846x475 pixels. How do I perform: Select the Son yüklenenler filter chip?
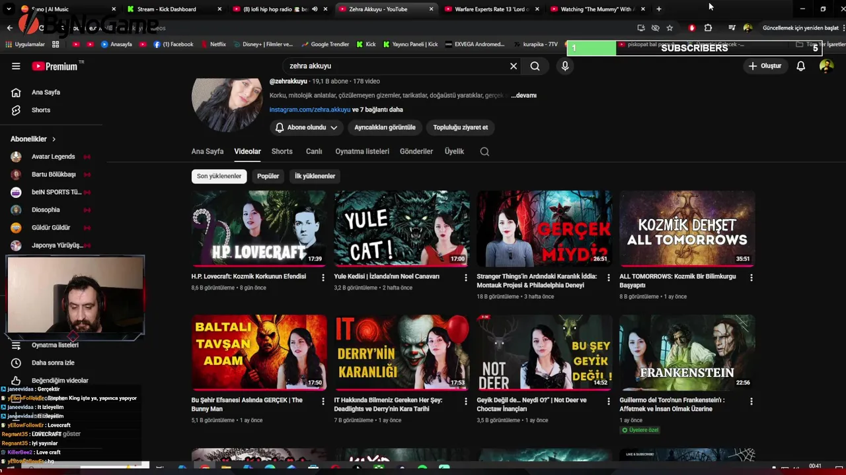click(x=219, y=176)
